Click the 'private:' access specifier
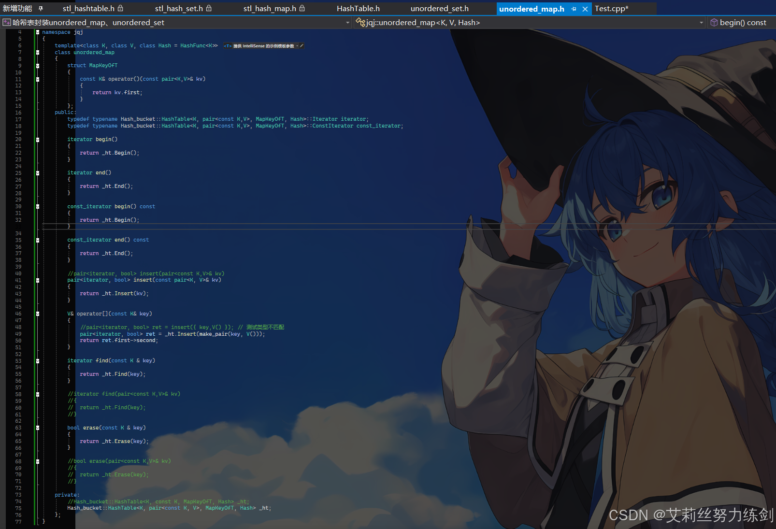This screenshot has height=529, width=776. [x=67, y=495]
